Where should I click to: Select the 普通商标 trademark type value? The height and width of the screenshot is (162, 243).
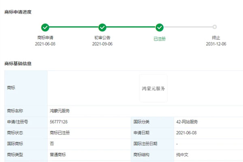click(x=58, y=154)
